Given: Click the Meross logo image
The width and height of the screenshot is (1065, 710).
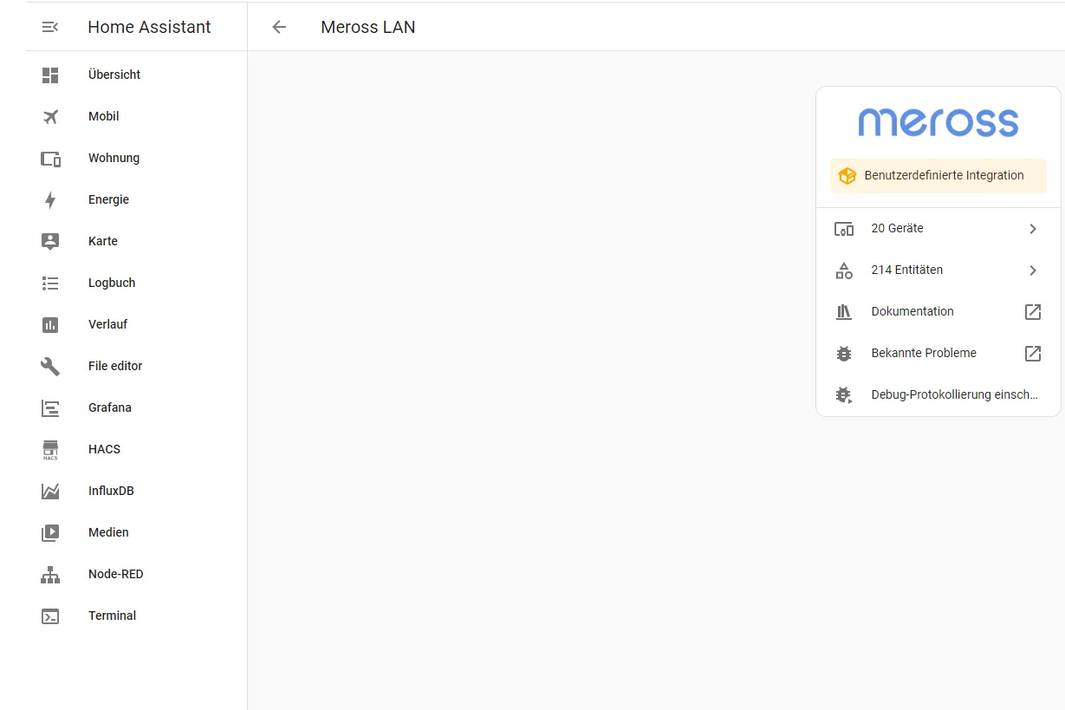Looking at the screenshot, I should [938, 122].
